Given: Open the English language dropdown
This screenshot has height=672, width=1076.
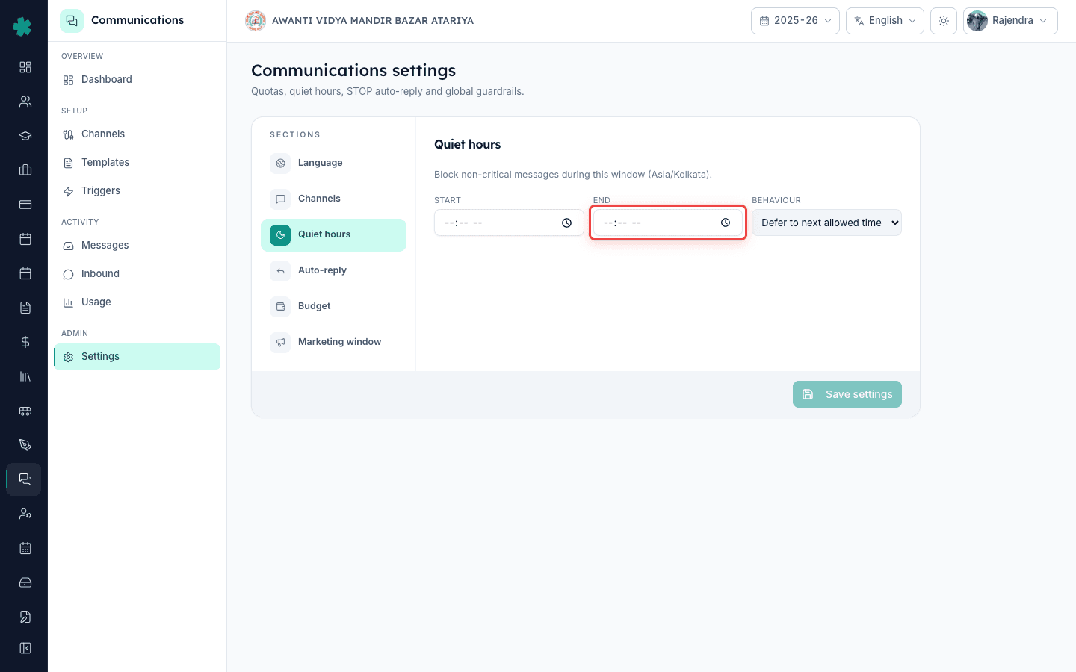Looking at the screenshot, I should (885, 21).
